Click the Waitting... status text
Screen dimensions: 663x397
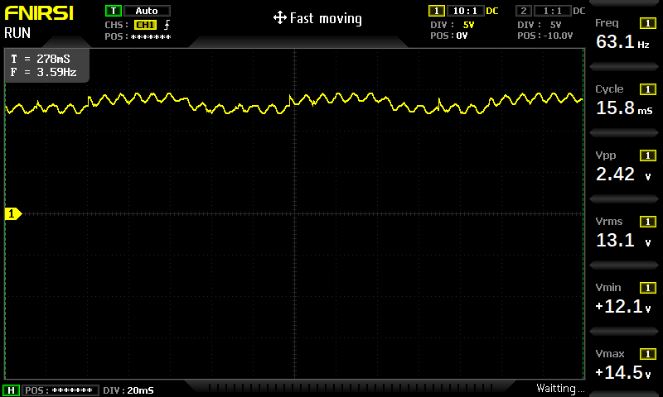click(560, 389)
